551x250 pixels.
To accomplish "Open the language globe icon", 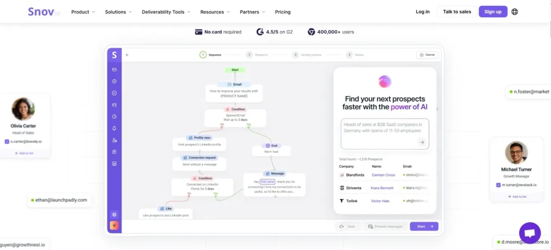I will (x=514, y=12).
